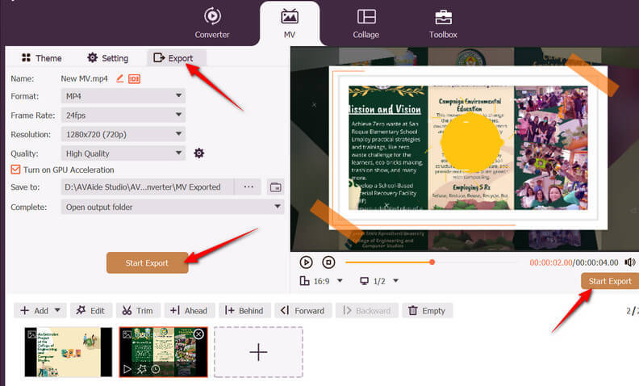Open the output folder icon beside Save to
Image resolution: width=639 pixels, height=386 pixels.
point(275,187)
